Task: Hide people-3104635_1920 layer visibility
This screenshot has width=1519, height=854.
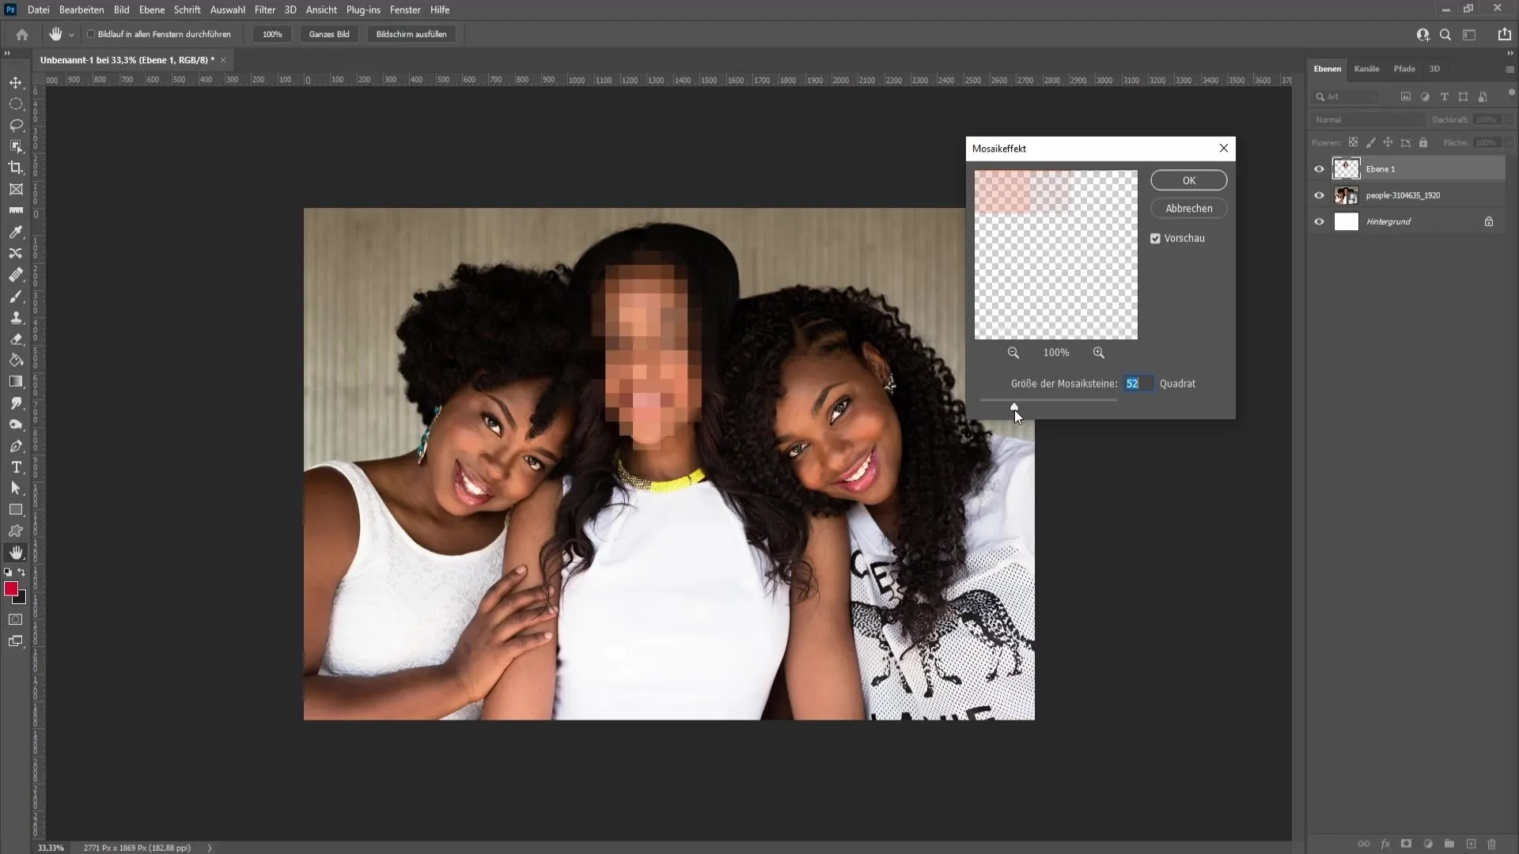Action: point(1320,195)
